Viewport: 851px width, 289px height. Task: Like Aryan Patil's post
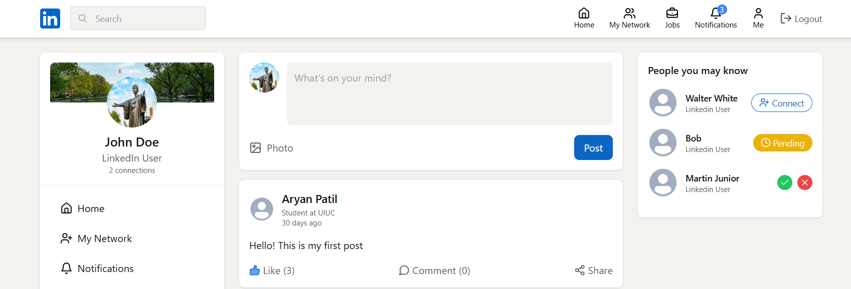[x=272, y=270]
